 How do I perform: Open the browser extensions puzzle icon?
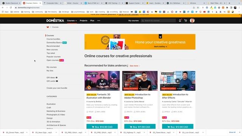coord(227,8)
